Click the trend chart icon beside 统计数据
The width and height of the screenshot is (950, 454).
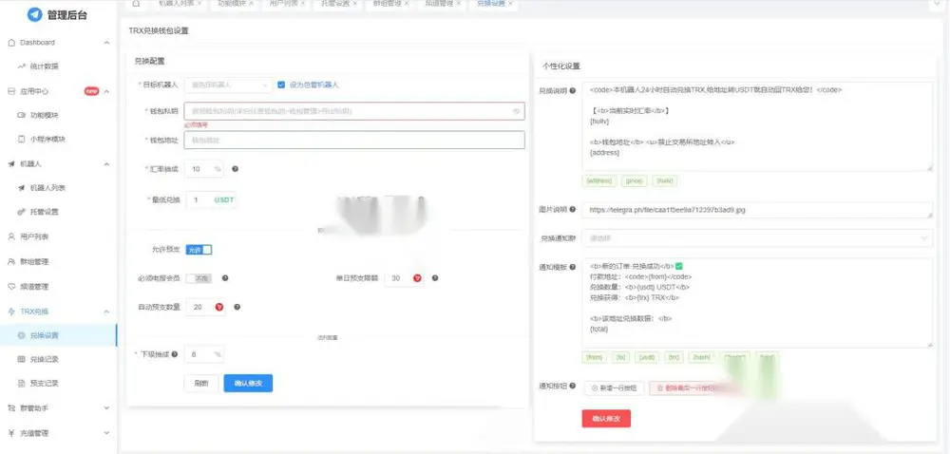point(22,66)
